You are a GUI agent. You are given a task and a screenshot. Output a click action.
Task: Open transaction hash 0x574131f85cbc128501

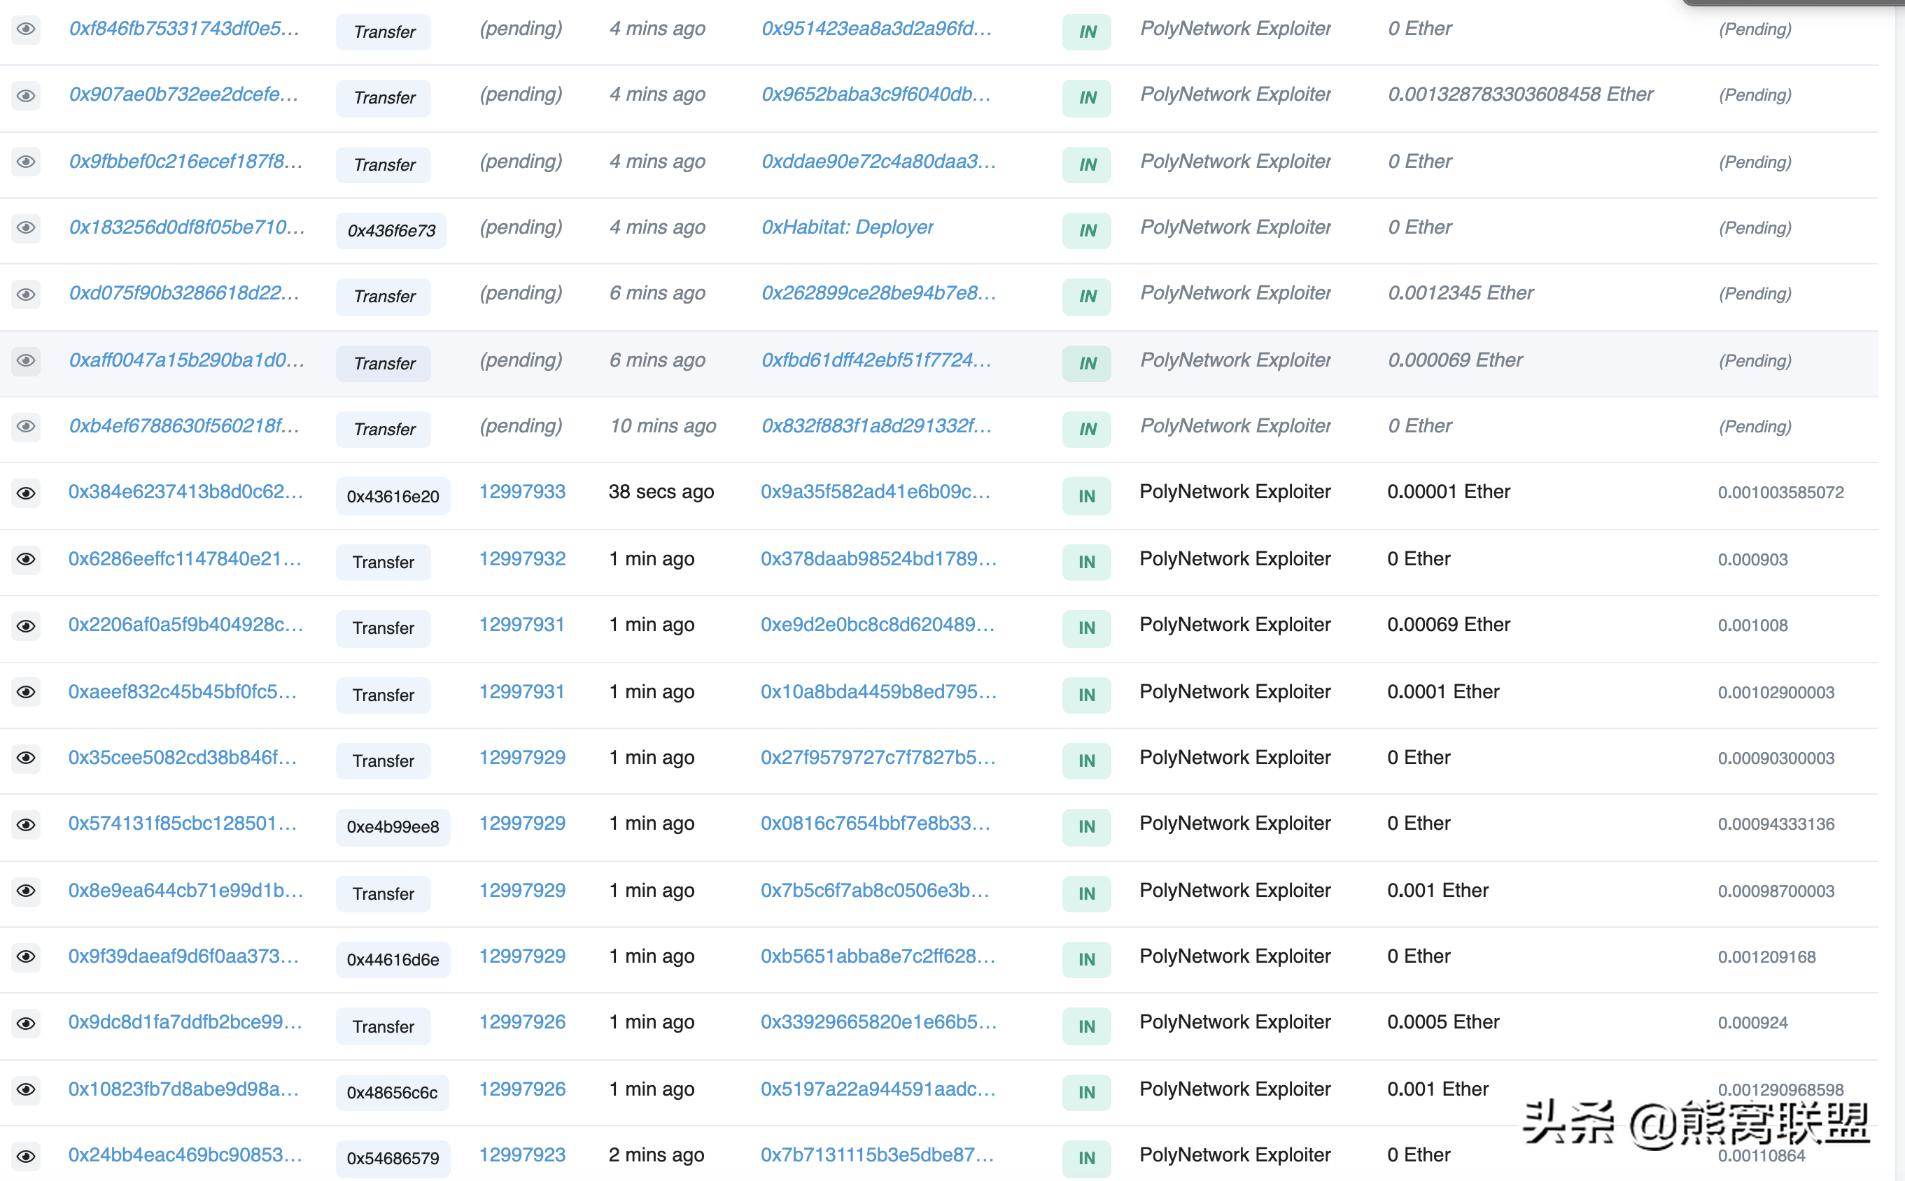(183, 823)
